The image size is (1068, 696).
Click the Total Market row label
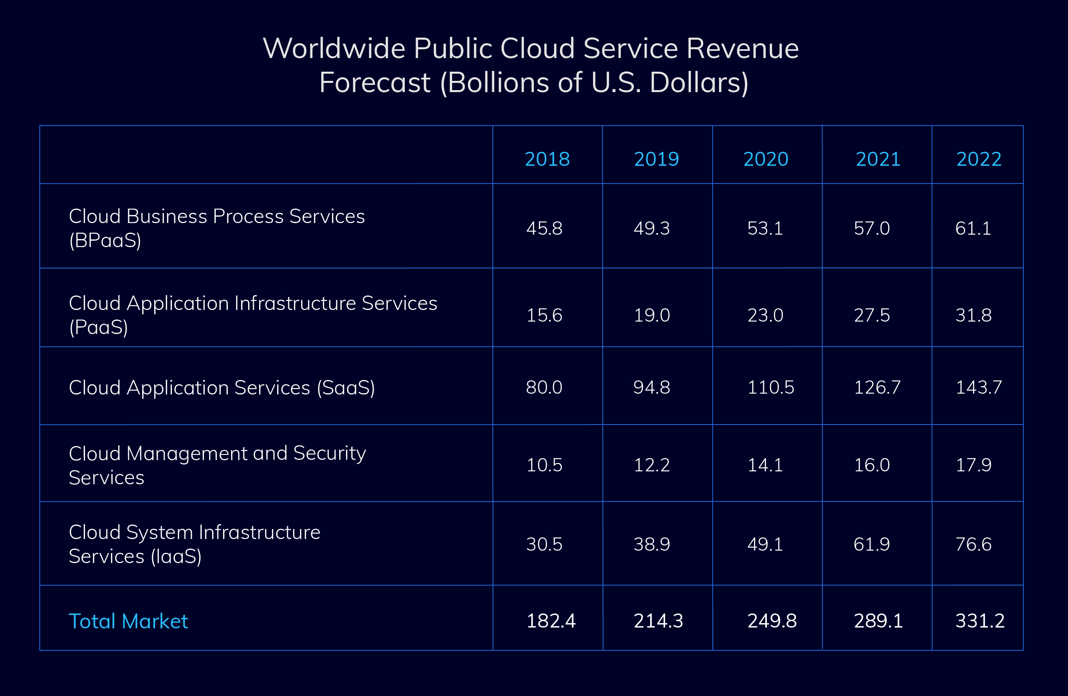(x=128, y=621)
